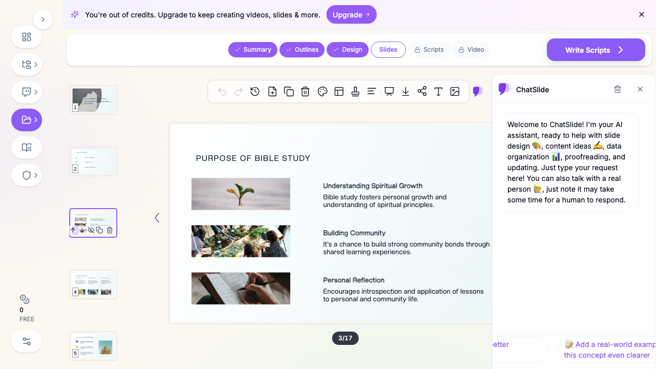Dismiss the out-of-credits banner

[642, 14]
